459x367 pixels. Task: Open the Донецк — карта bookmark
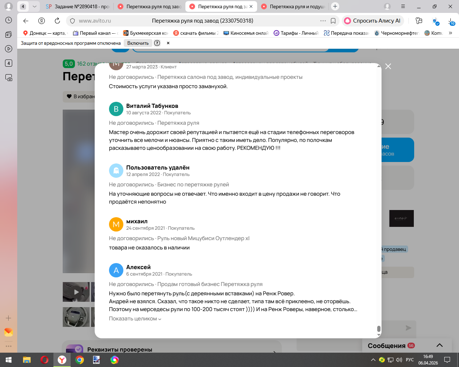click(x=44, y=33)
